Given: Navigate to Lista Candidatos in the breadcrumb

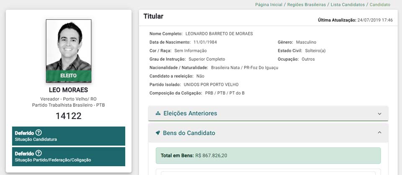Looking at the screenshot, I should (x=346, y=5).
